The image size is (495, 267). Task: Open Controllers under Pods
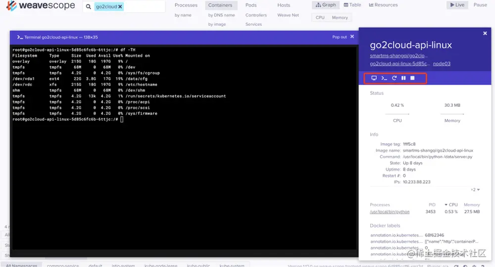256,15
